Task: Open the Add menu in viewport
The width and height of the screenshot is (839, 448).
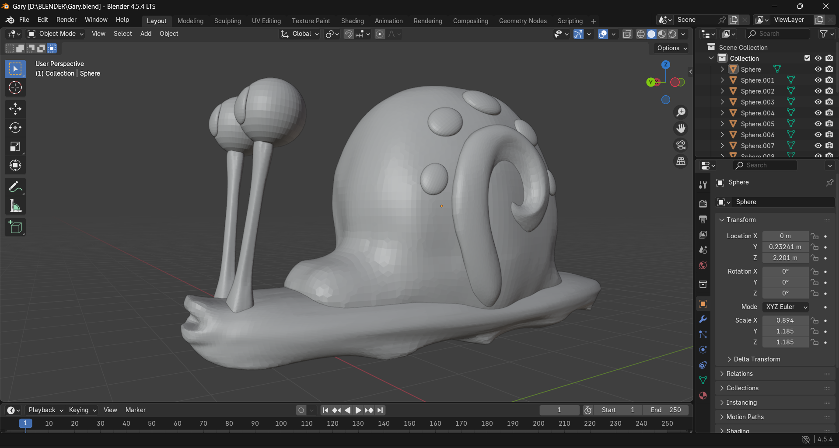Action: [146, 34]
